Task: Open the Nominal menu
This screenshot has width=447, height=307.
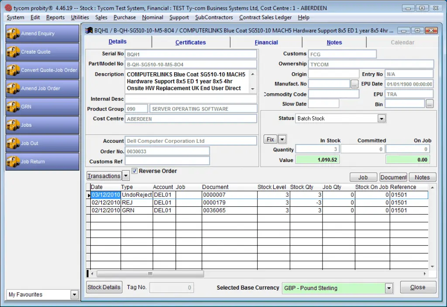Action: [152, 17]
